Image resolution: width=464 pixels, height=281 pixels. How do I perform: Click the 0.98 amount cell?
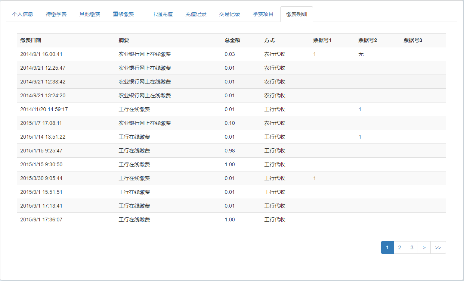(230, 151)
